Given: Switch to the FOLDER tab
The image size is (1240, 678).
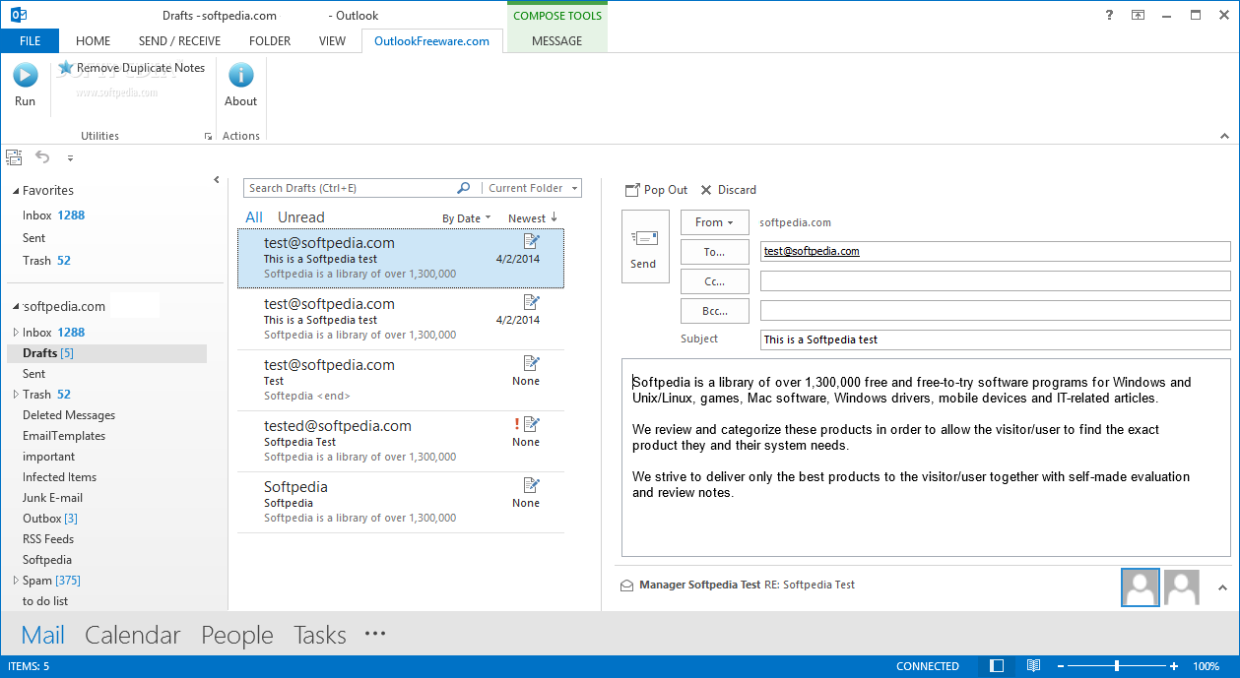Looking at the screenshot, I should pyautogui.click(x=270, y=41).
